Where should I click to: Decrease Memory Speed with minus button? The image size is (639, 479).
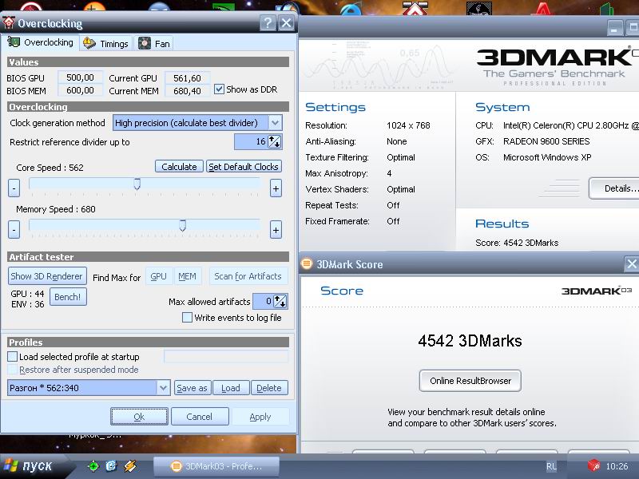click(14, 230)
